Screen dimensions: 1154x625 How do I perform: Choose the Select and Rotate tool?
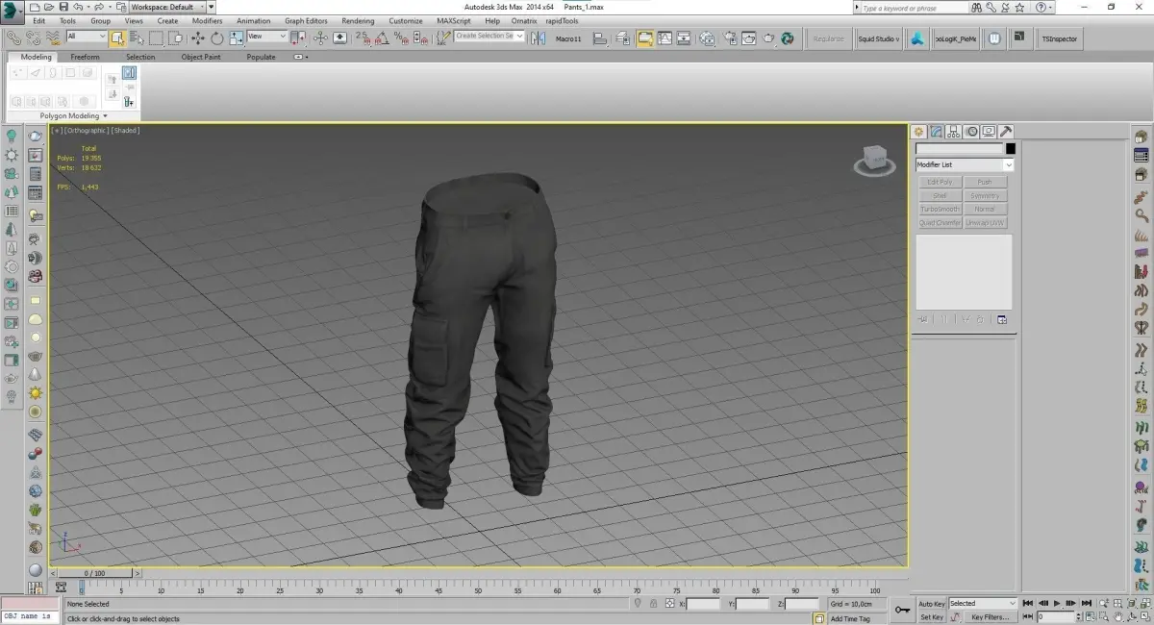pyautogui.click(x=217, y=38)
